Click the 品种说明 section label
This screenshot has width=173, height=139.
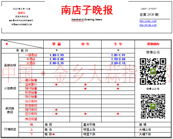pos(10,65)
